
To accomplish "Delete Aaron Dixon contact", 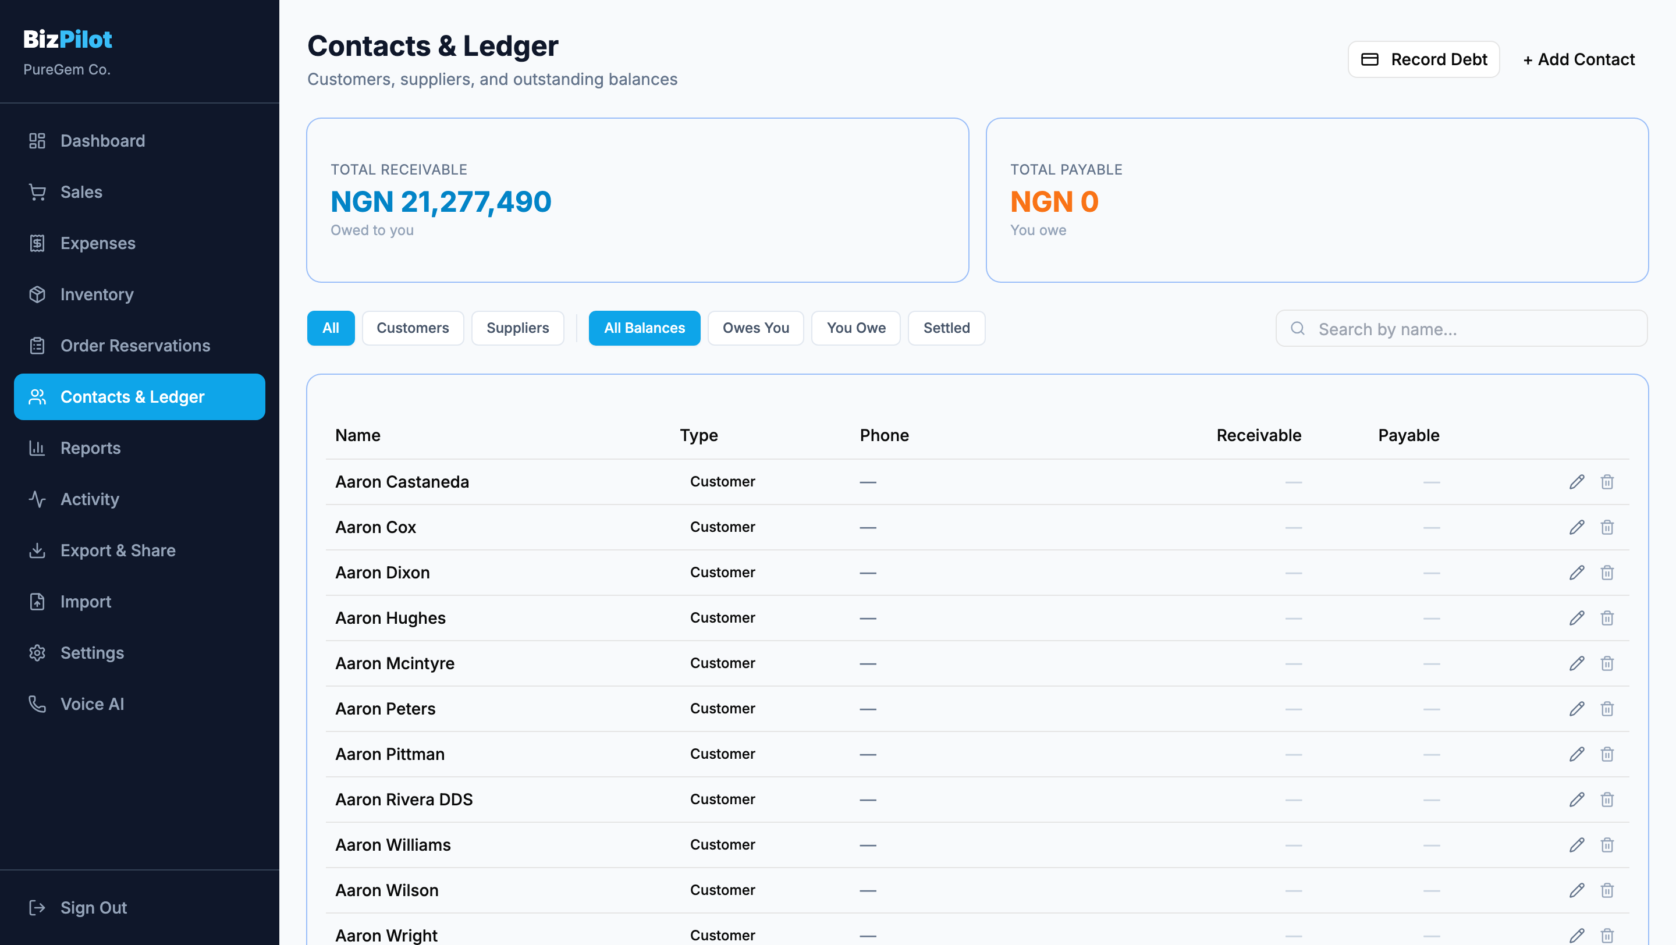I will (x=1607, y=573).
